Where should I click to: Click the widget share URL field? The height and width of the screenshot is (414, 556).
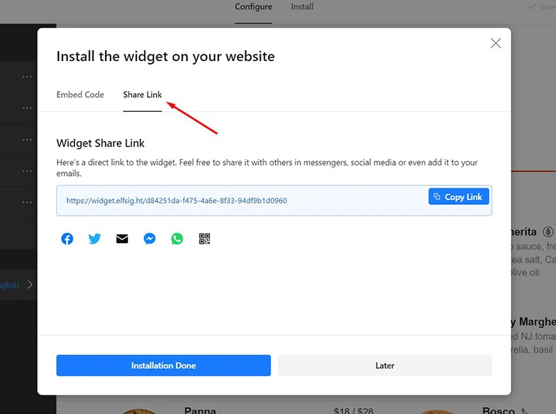click(274, 201)
